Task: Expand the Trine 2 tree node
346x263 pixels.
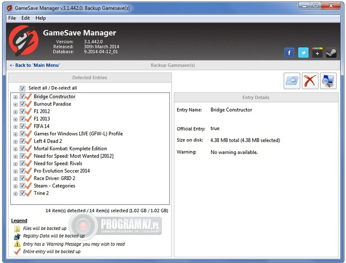Action: (15, 194)
